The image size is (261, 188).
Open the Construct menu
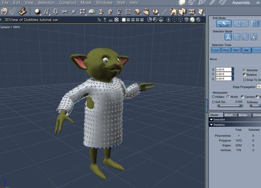67,3
